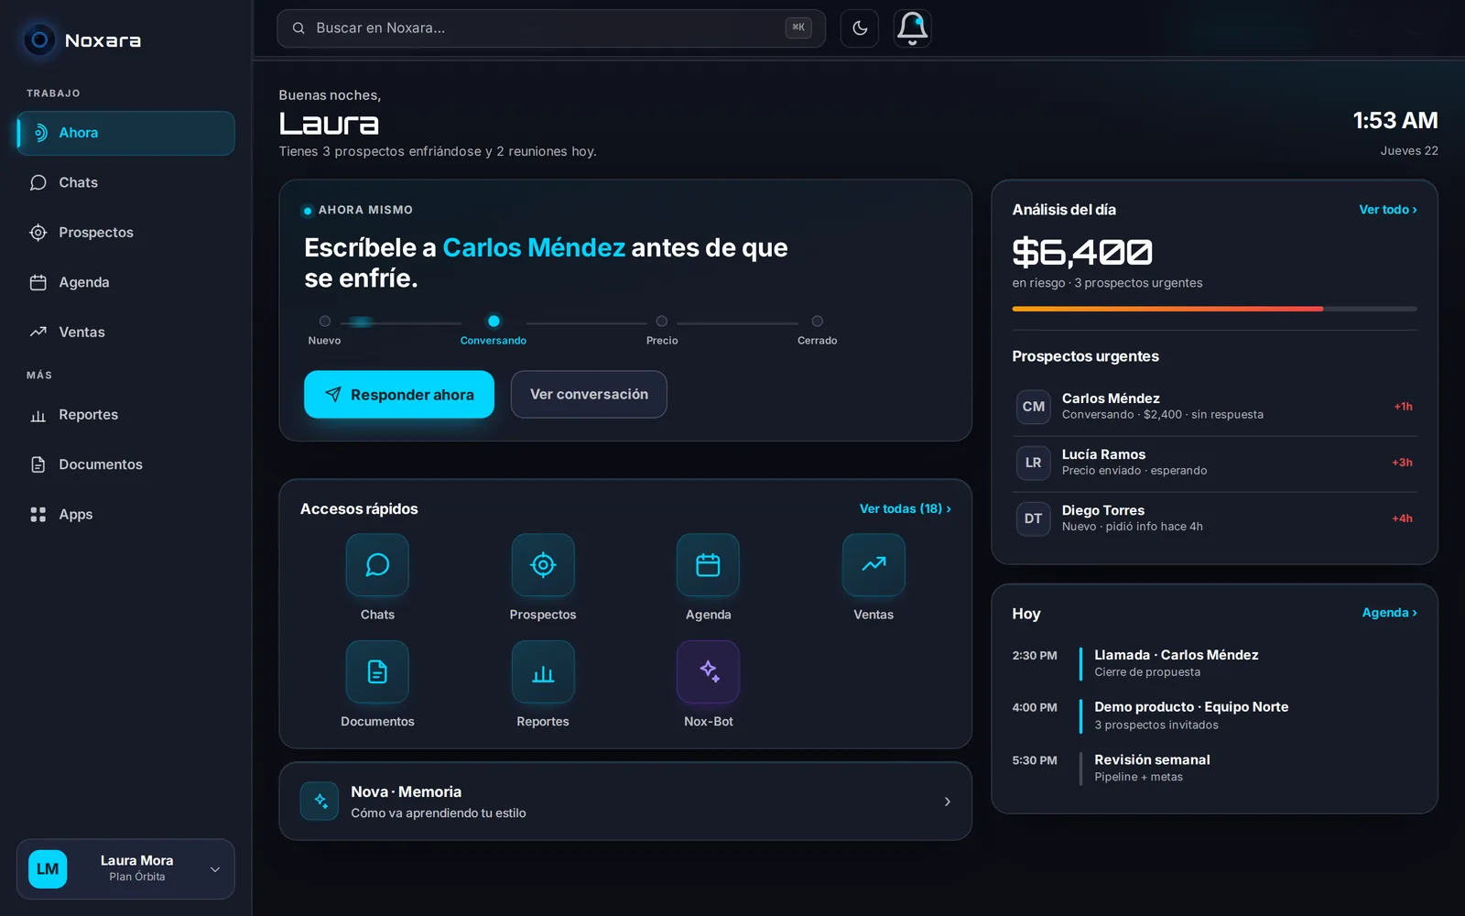Click the Ver conversación button
The height and width of the screenshot is (916, 1465).
[589, 395]
